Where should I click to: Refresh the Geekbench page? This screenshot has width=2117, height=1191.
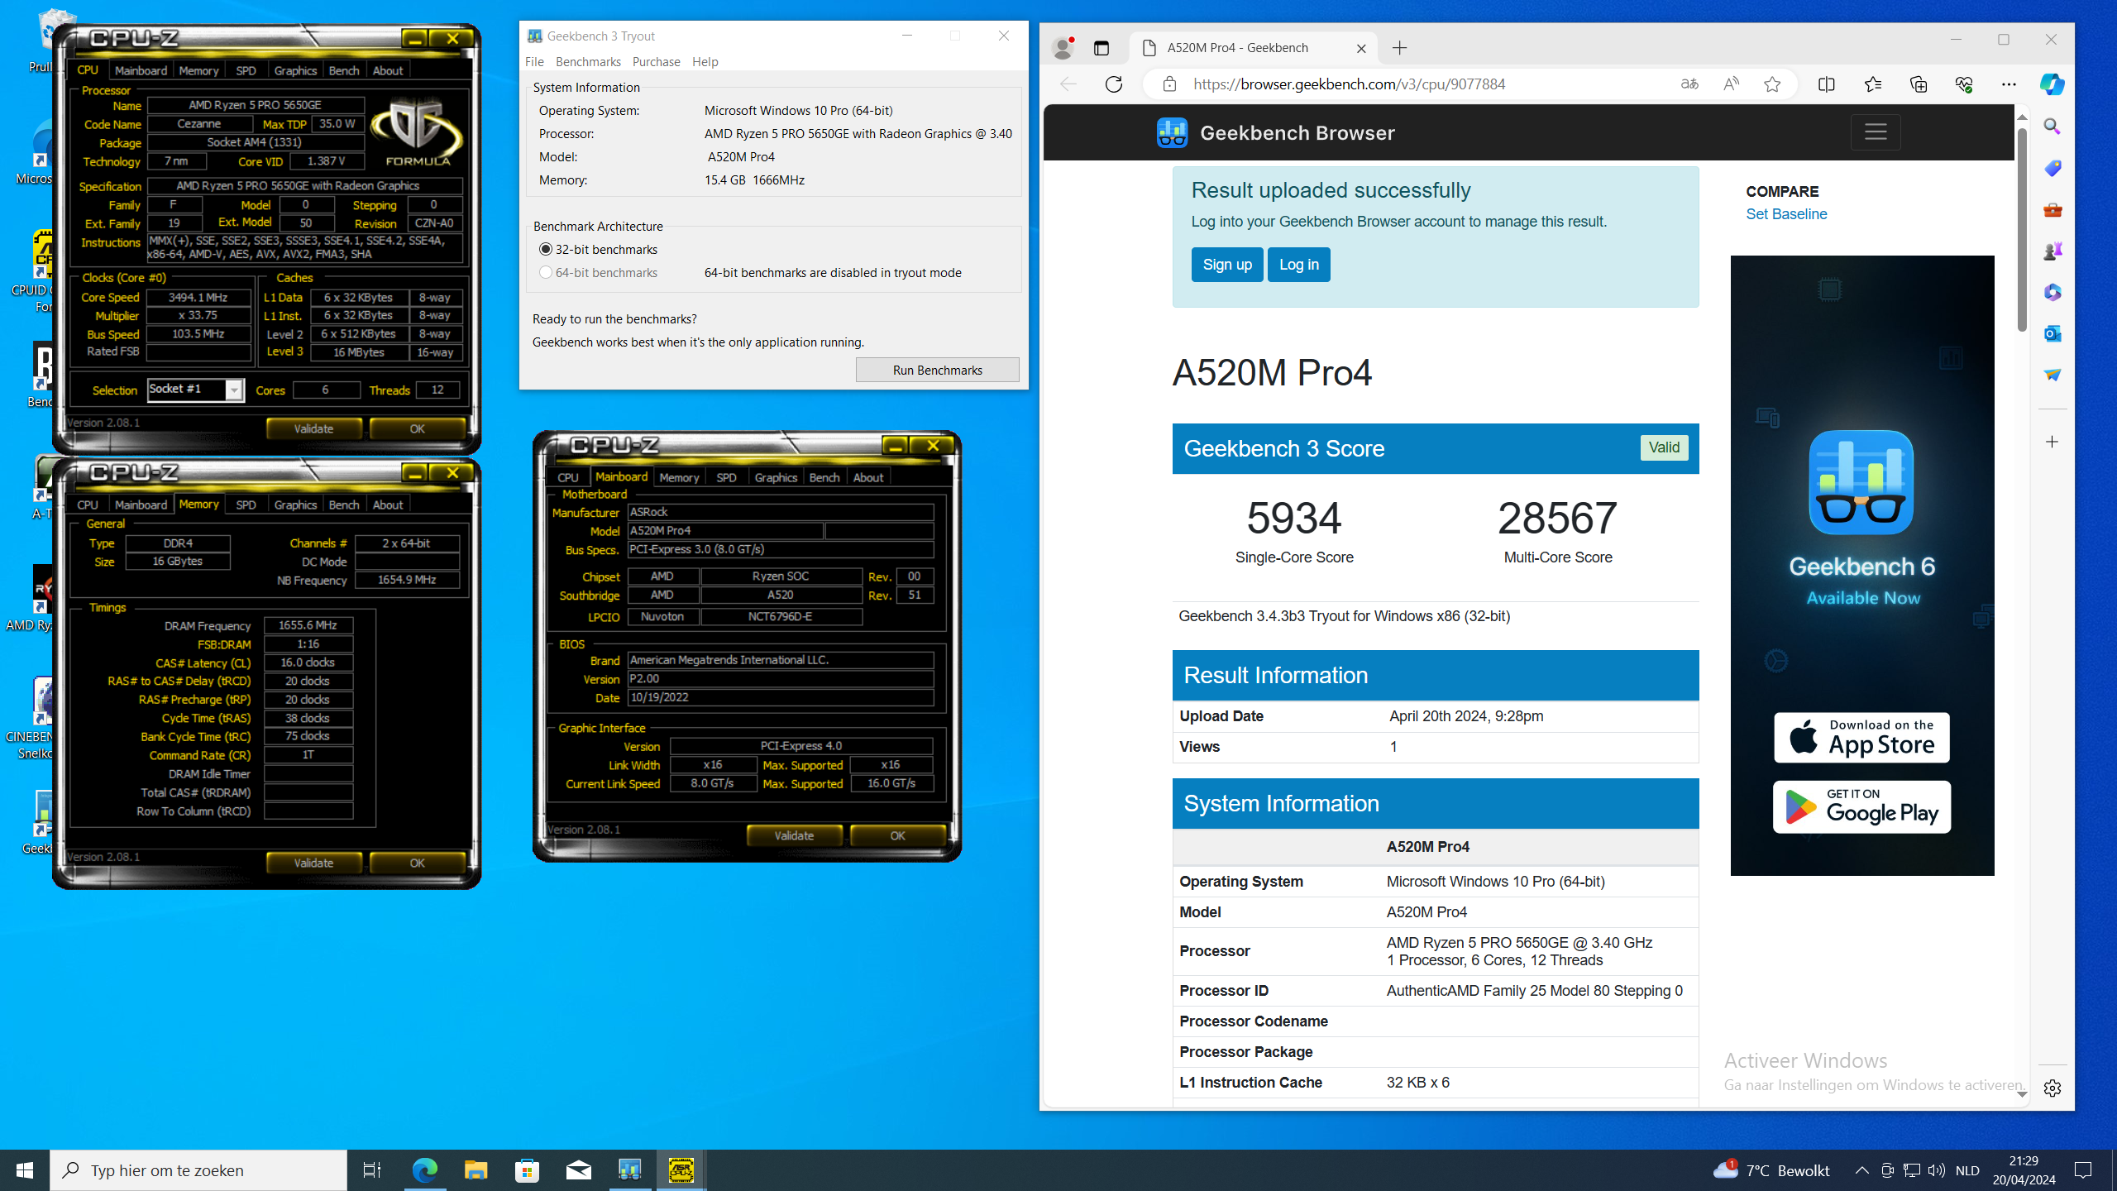(x=1114, y=84)
